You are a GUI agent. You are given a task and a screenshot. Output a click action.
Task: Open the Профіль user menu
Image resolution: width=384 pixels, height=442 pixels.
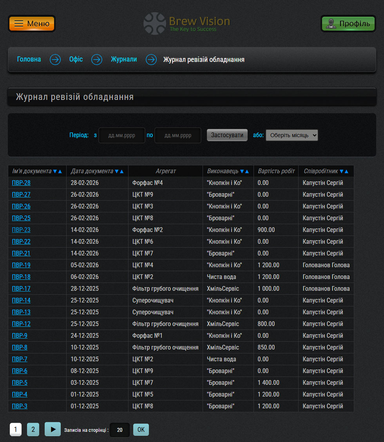click(x=348, y=24)
